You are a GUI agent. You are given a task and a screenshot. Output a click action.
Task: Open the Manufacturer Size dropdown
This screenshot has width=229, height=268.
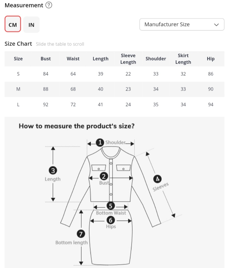point(181,24)
